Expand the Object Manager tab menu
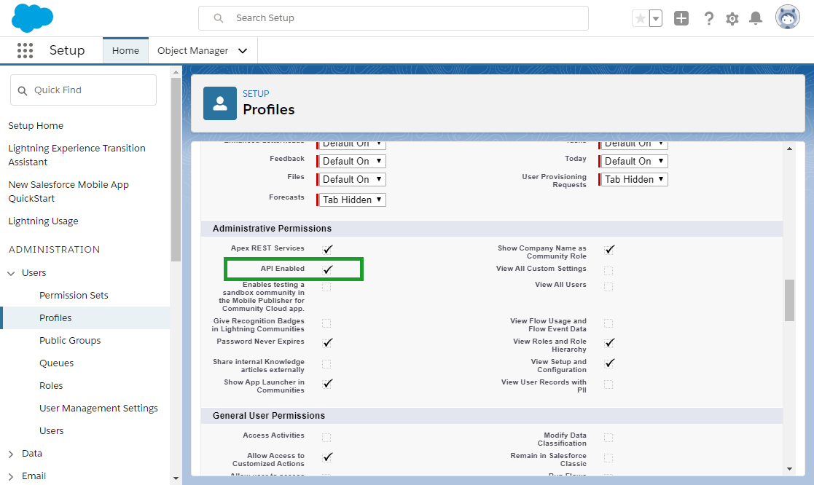 point(243,51)
